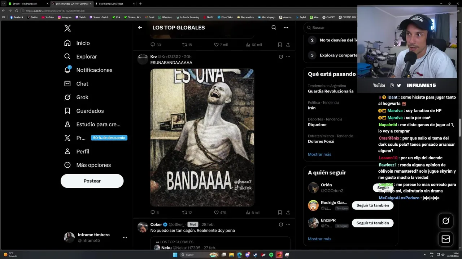
Task: Click the 50 % de descuento badge
Action: tap(109, 138)
